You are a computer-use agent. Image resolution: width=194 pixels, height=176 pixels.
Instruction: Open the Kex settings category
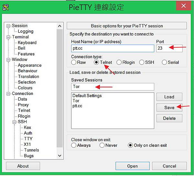coord(27,127)
